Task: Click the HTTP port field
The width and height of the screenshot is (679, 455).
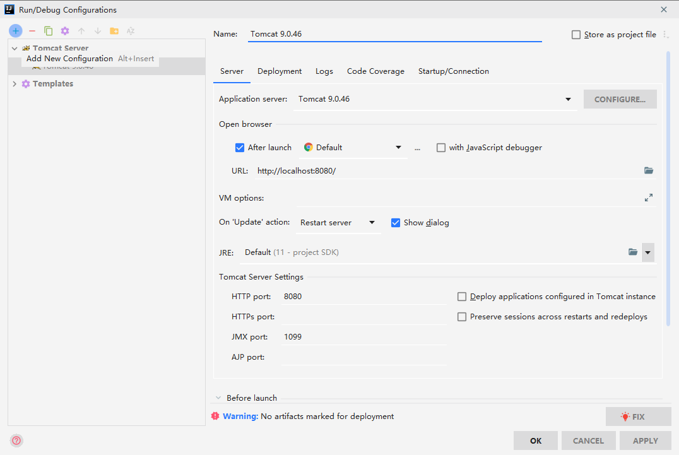Action: tap(363, 297)
